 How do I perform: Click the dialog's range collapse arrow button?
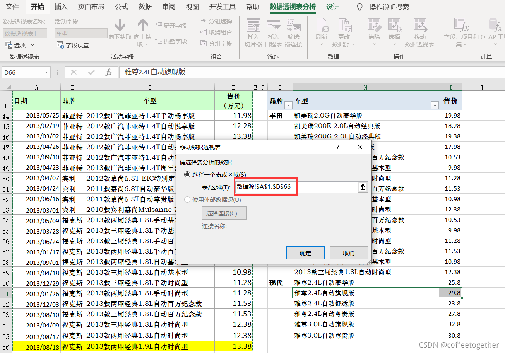[363, 188]
